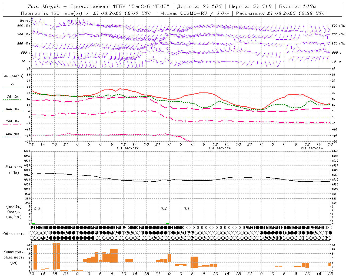
Task: Click 'Рассчитано: 27.08.2025 16:38 UTC' timestamp
Action: (x=281, y=13)
